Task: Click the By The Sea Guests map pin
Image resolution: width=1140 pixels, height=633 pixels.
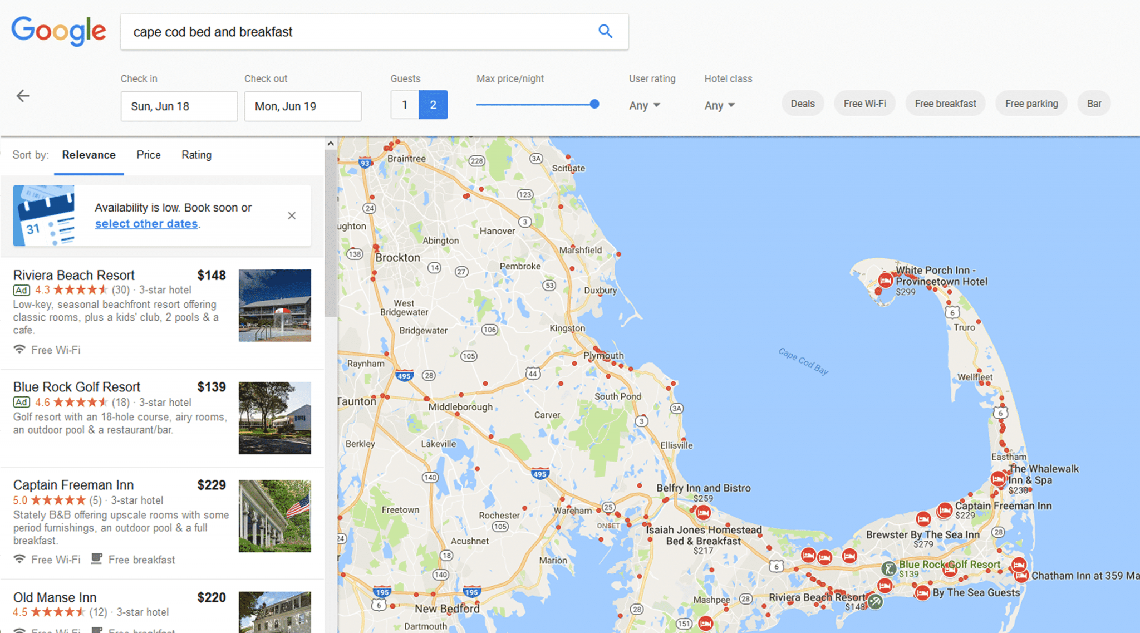Action: click(x=922, y=593)
